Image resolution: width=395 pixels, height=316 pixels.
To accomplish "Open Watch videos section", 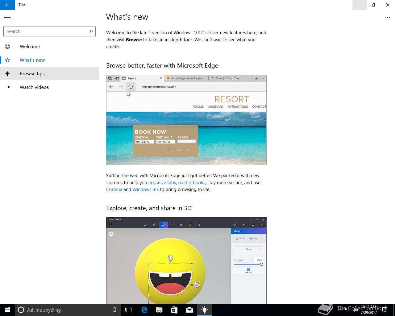I will point(49,87).
